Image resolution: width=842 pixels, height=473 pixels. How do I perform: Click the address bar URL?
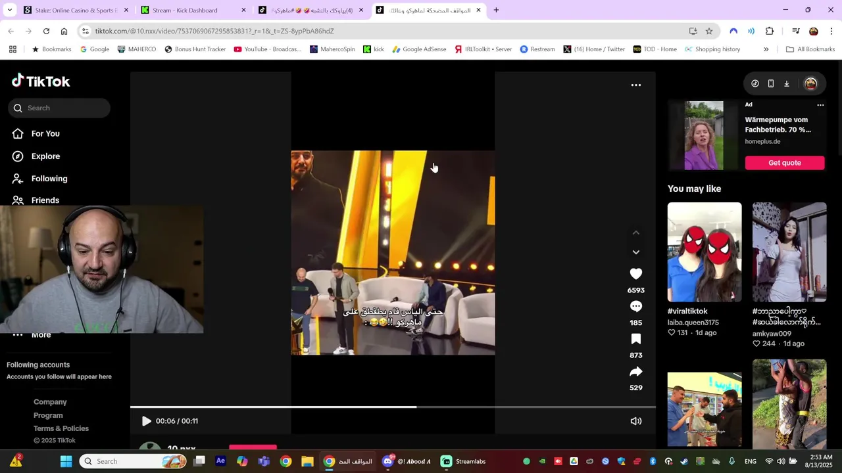(x=214, y=31)
